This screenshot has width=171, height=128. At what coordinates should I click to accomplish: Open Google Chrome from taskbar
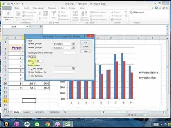48,124
